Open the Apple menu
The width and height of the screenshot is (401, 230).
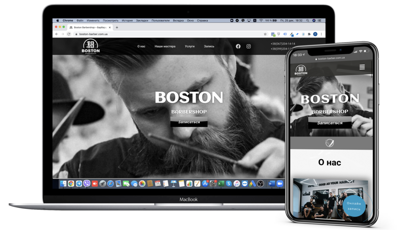58,20
